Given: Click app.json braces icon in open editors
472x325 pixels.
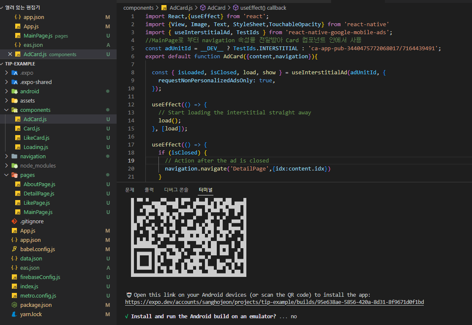Looking at the screenshot, I should (x=18, y=17).
